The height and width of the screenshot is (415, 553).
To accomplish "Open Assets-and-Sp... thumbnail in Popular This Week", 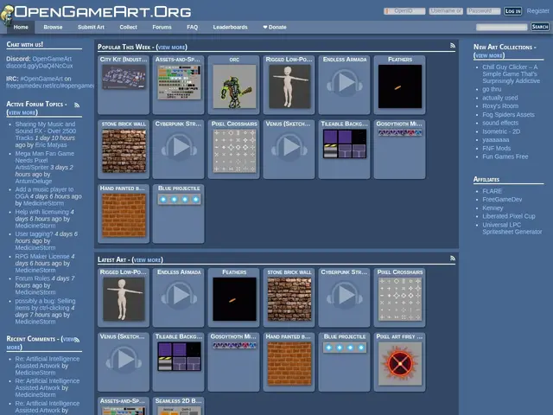I will (179, 82).
